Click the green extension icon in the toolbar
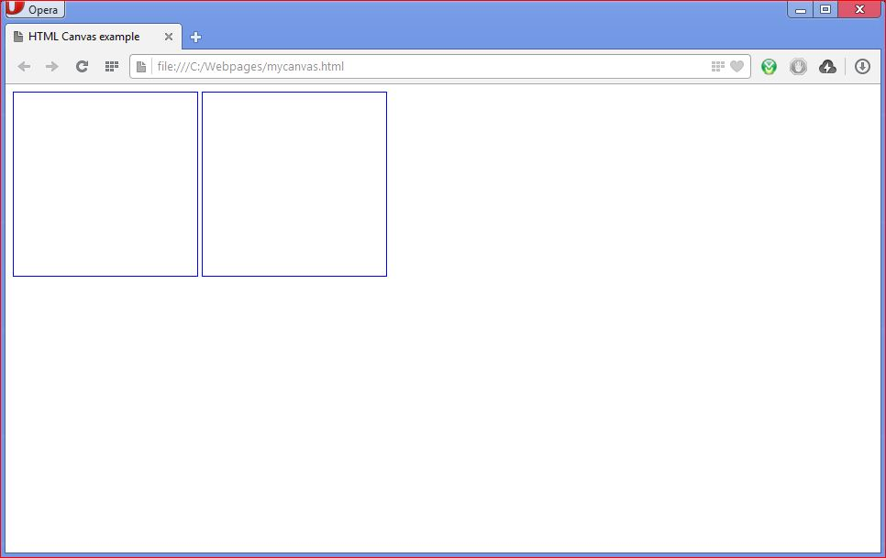The height and width of the screenshot is (558, 886). click(769, 66)
